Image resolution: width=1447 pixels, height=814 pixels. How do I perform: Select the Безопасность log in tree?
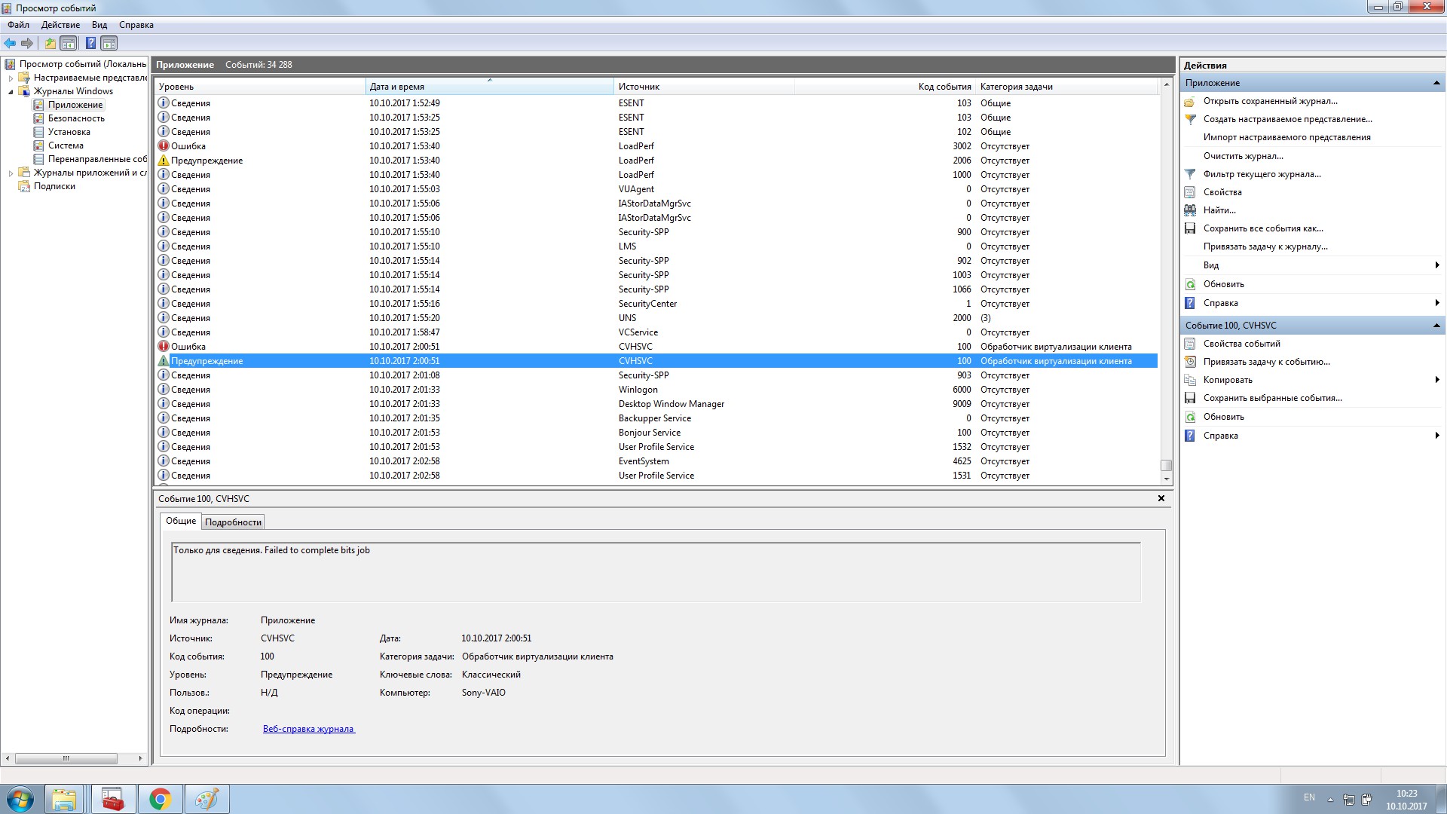click(x=76, y=118)
